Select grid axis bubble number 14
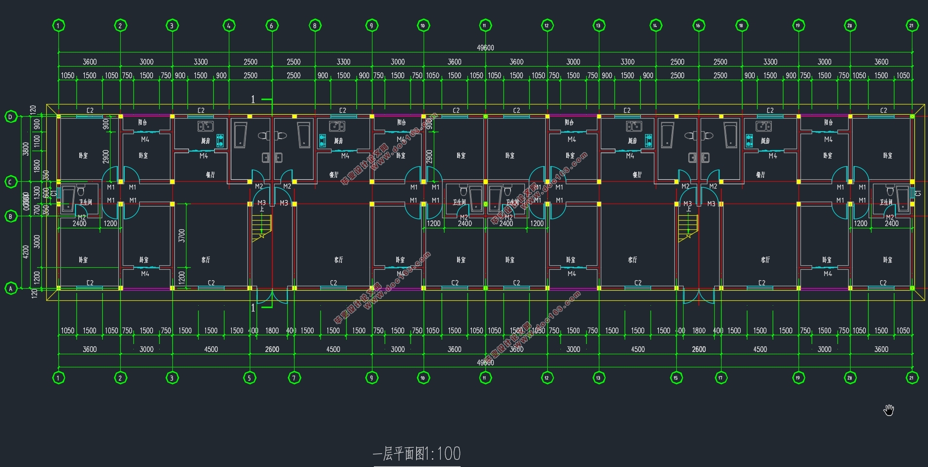This screenshot has width=928, height=467. click(656, 25)
